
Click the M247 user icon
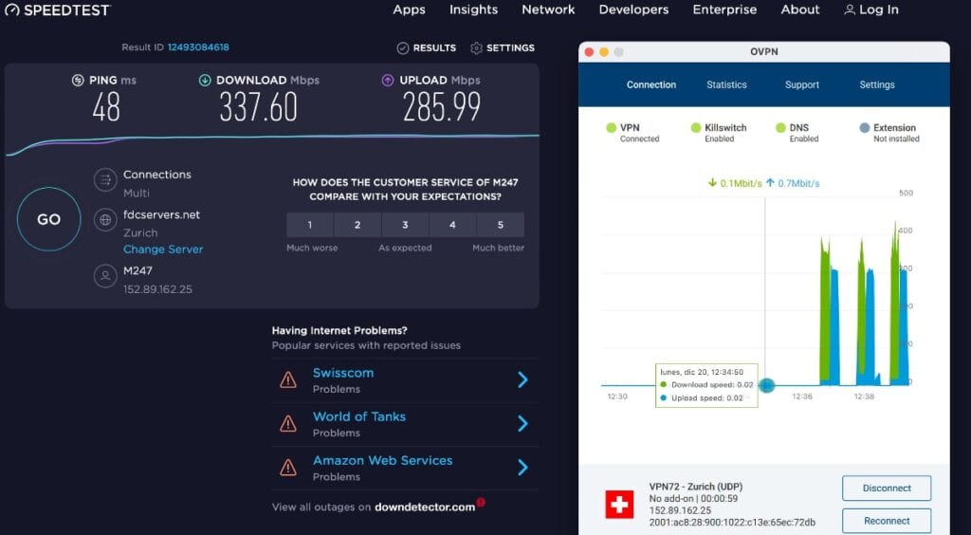point(105,275)
